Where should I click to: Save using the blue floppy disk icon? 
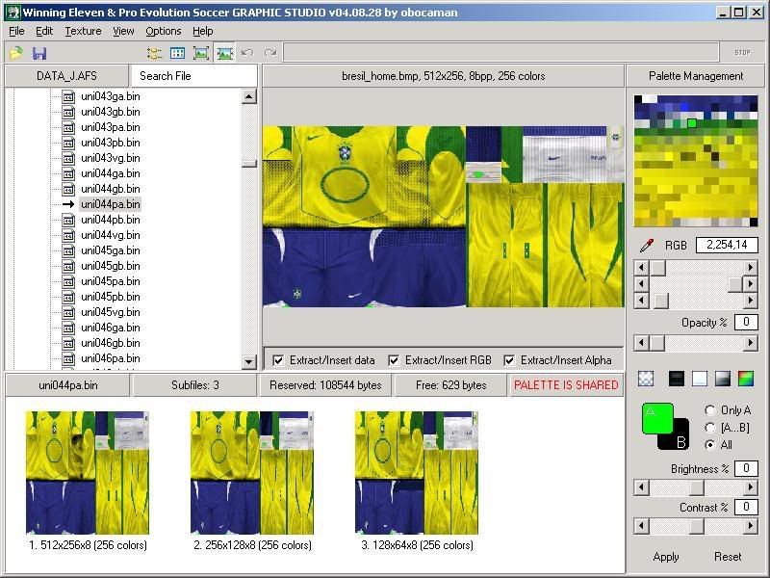click(39, 53)
